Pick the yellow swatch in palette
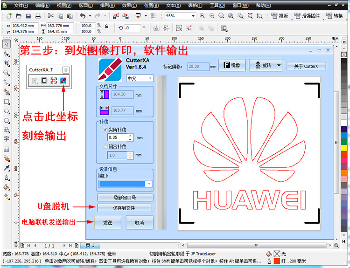Image resolution: width=350 pixels, height=268 pixels. pos(344,148)
